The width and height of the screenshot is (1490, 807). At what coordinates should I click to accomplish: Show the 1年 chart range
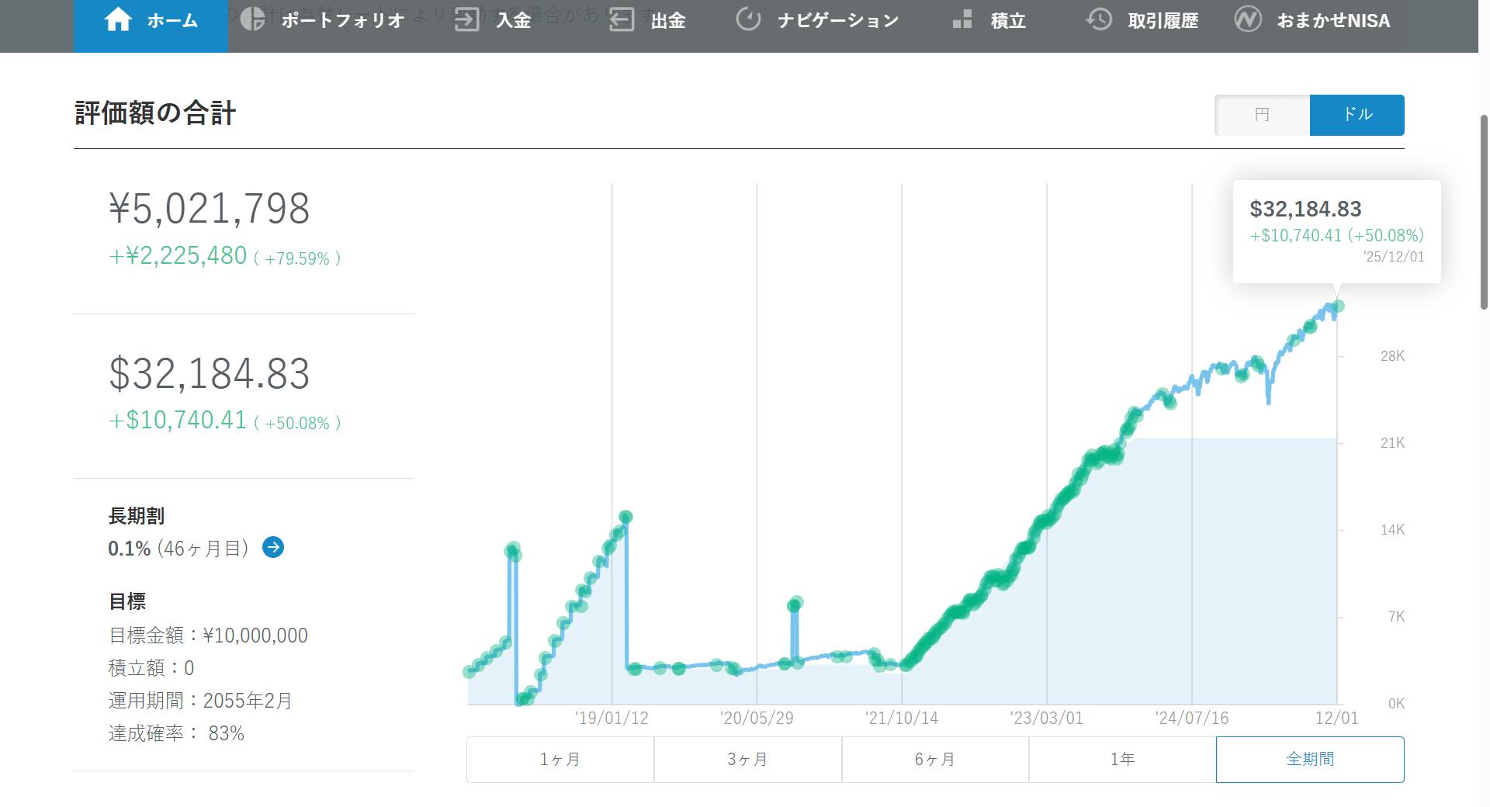point(1122,759)
